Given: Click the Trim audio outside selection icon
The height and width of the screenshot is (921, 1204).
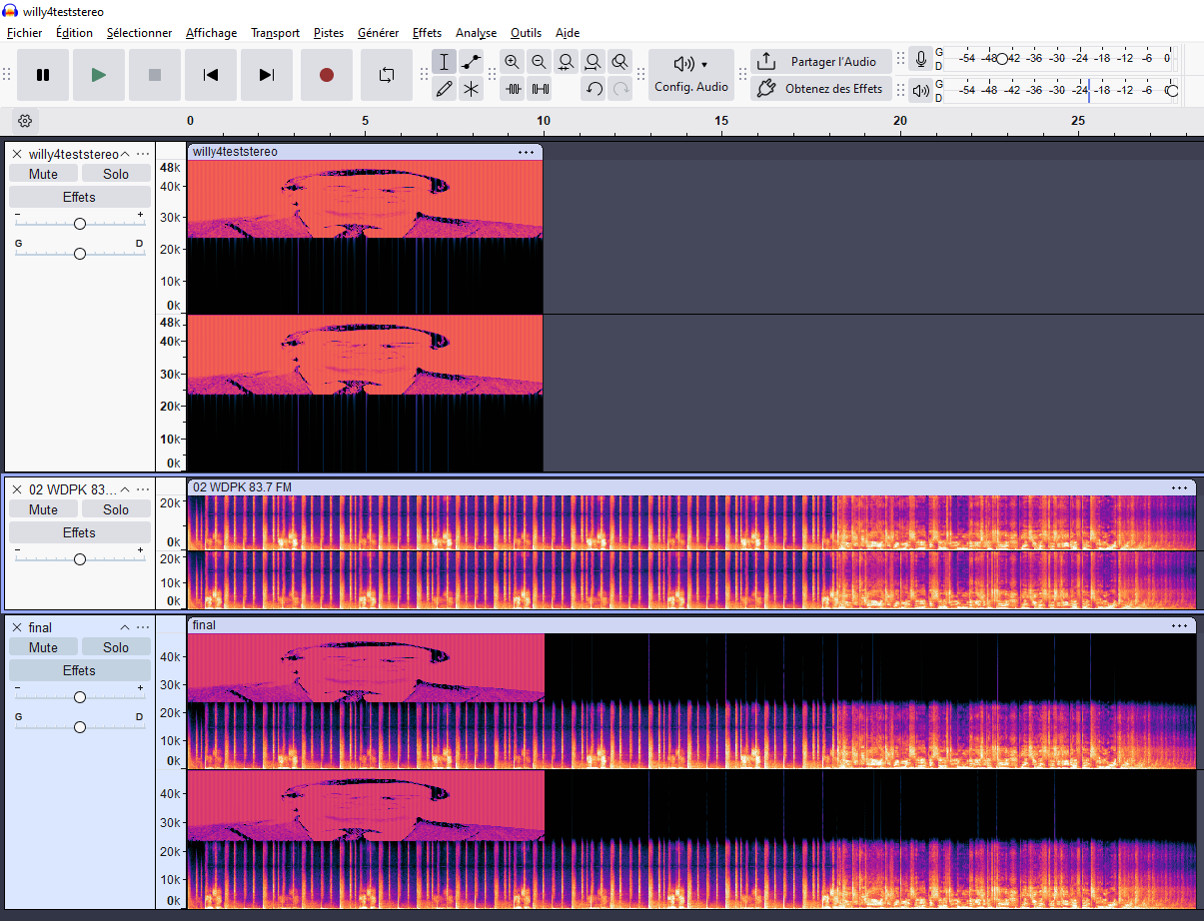Looking at the screenshot, I should click(514, 89).
